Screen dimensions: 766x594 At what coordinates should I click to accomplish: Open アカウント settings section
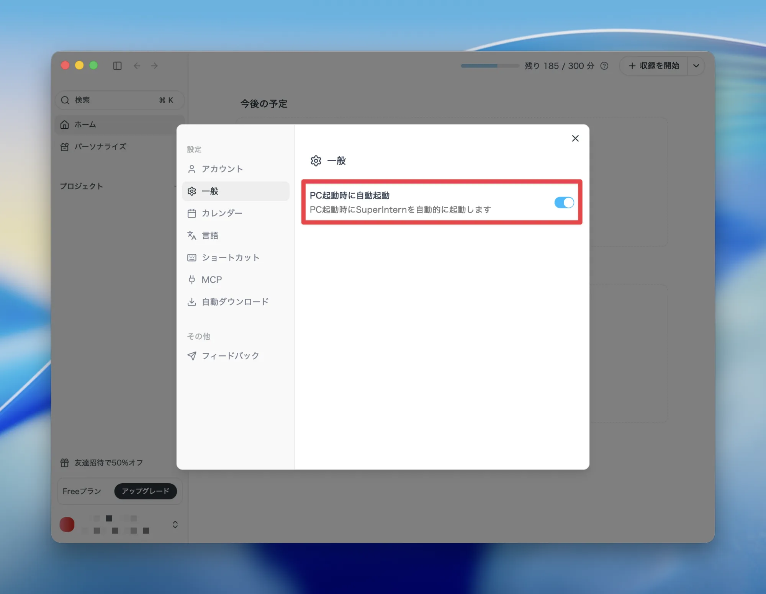(x=236, y=169)
